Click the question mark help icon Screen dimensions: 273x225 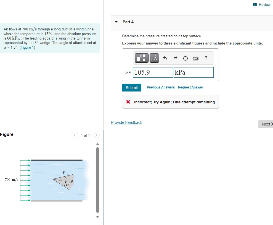(206, 58)
